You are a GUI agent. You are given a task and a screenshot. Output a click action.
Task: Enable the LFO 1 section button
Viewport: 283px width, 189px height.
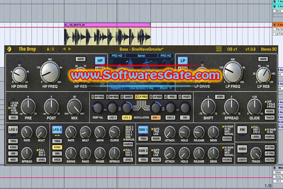click(x=13, y=130)
